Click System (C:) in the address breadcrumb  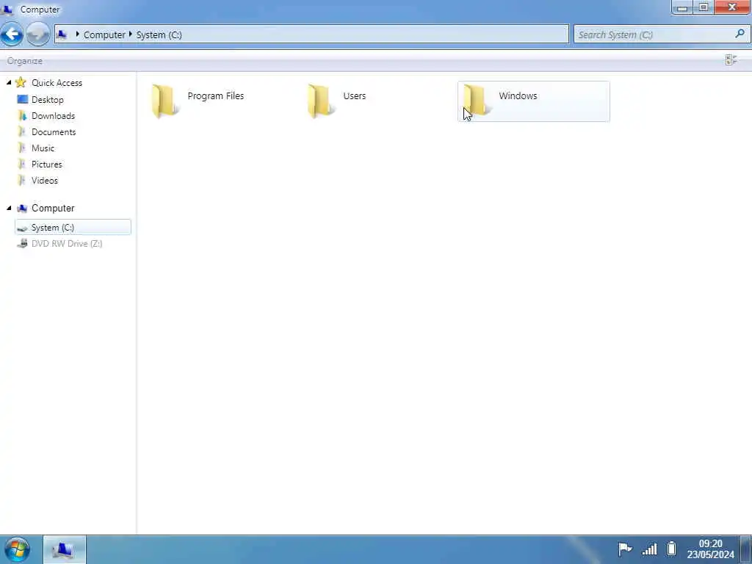tap(159, 35)
